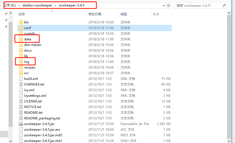Select the log folder name
235x143 pixels.
[27, 62]
